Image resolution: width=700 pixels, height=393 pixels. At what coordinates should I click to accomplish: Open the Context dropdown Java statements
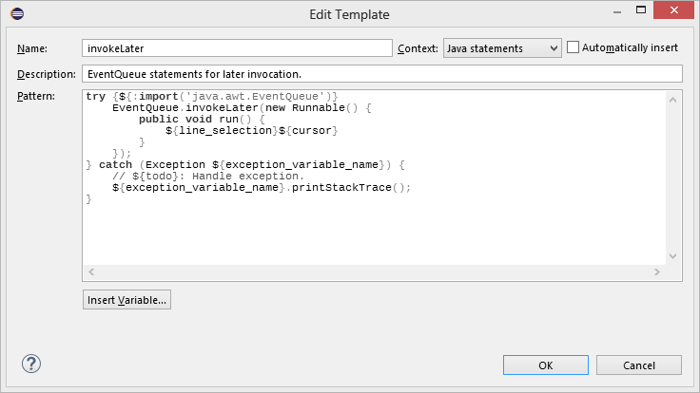point(502,48)
